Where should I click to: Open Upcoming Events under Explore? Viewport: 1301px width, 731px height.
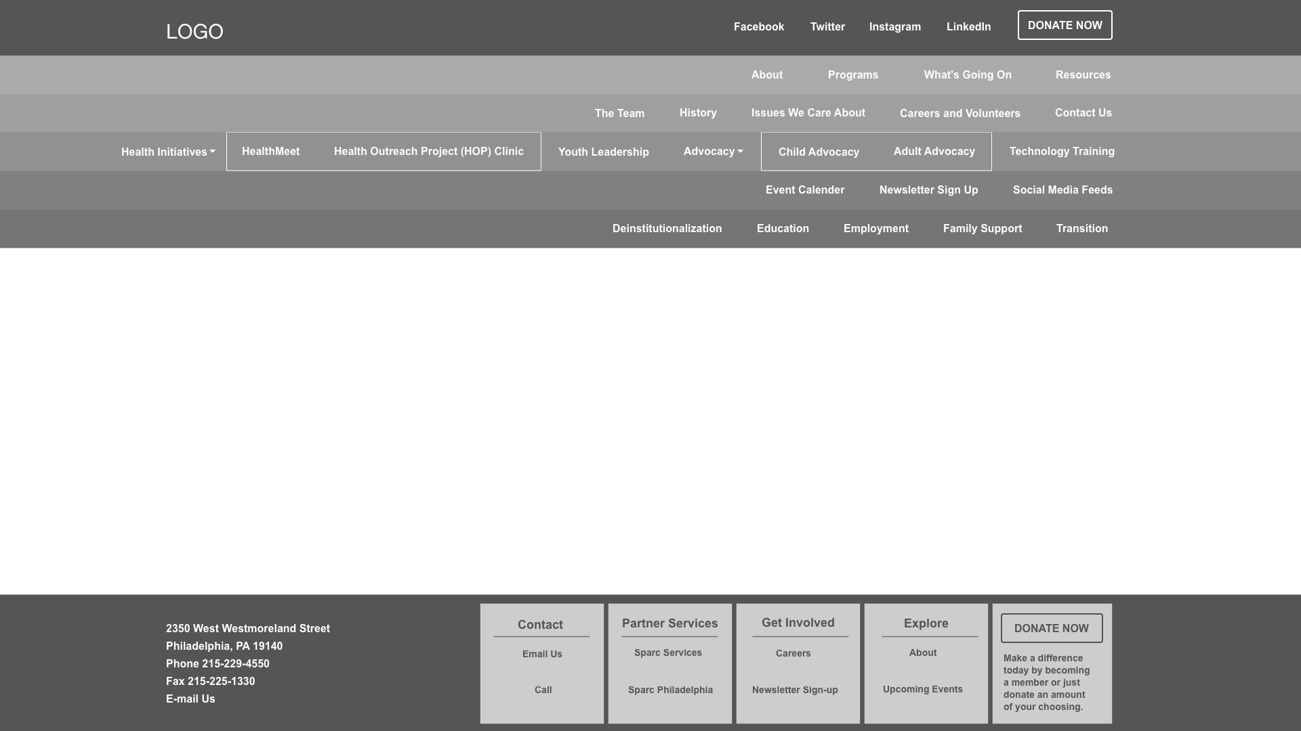click(922, 689)
